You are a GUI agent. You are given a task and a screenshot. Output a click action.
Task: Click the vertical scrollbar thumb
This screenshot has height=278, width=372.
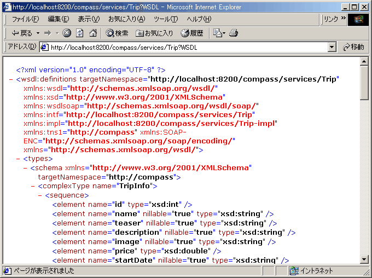tap(364, 83)
